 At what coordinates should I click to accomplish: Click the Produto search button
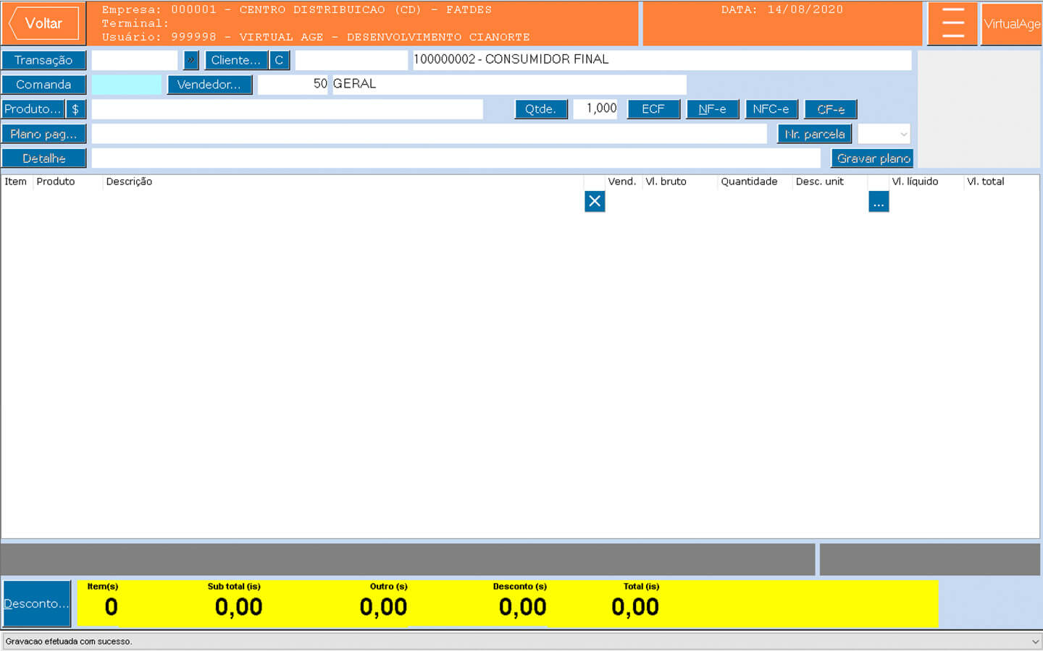(x=33, y=109)
